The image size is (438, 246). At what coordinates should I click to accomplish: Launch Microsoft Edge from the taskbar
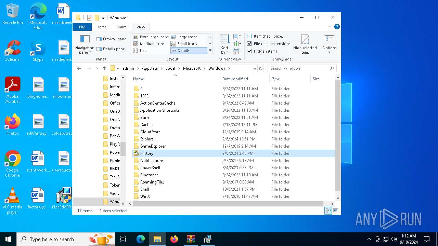point(141,239)
